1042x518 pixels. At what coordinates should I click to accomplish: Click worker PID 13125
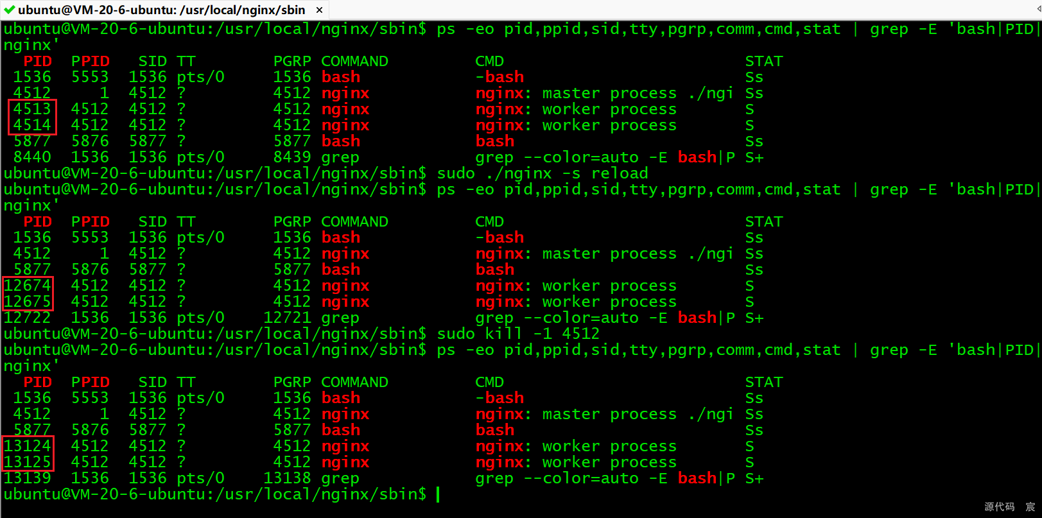pyautogui.click(x=28, y=462)
